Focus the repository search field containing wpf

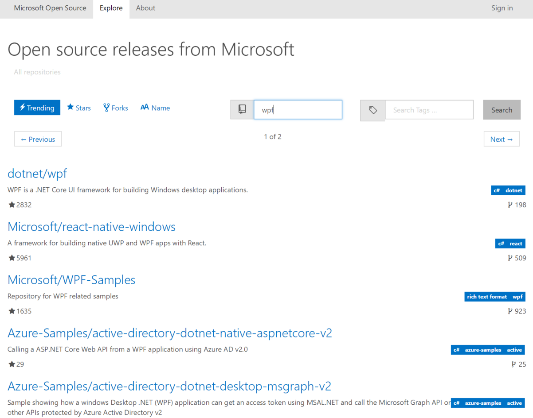(298, 110)
